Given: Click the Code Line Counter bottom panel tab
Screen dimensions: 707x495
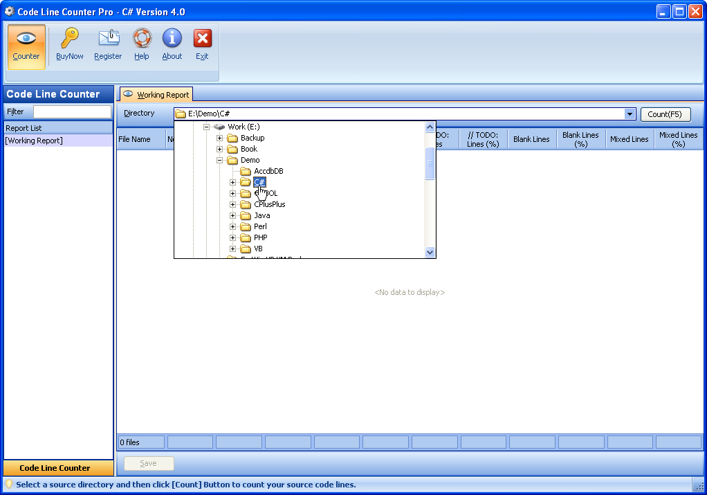Looking at the screenshot, I should tap(58, 468).
